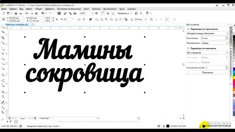Toggle the Show Rulers button
235x132 pixels.
(103, 13)
